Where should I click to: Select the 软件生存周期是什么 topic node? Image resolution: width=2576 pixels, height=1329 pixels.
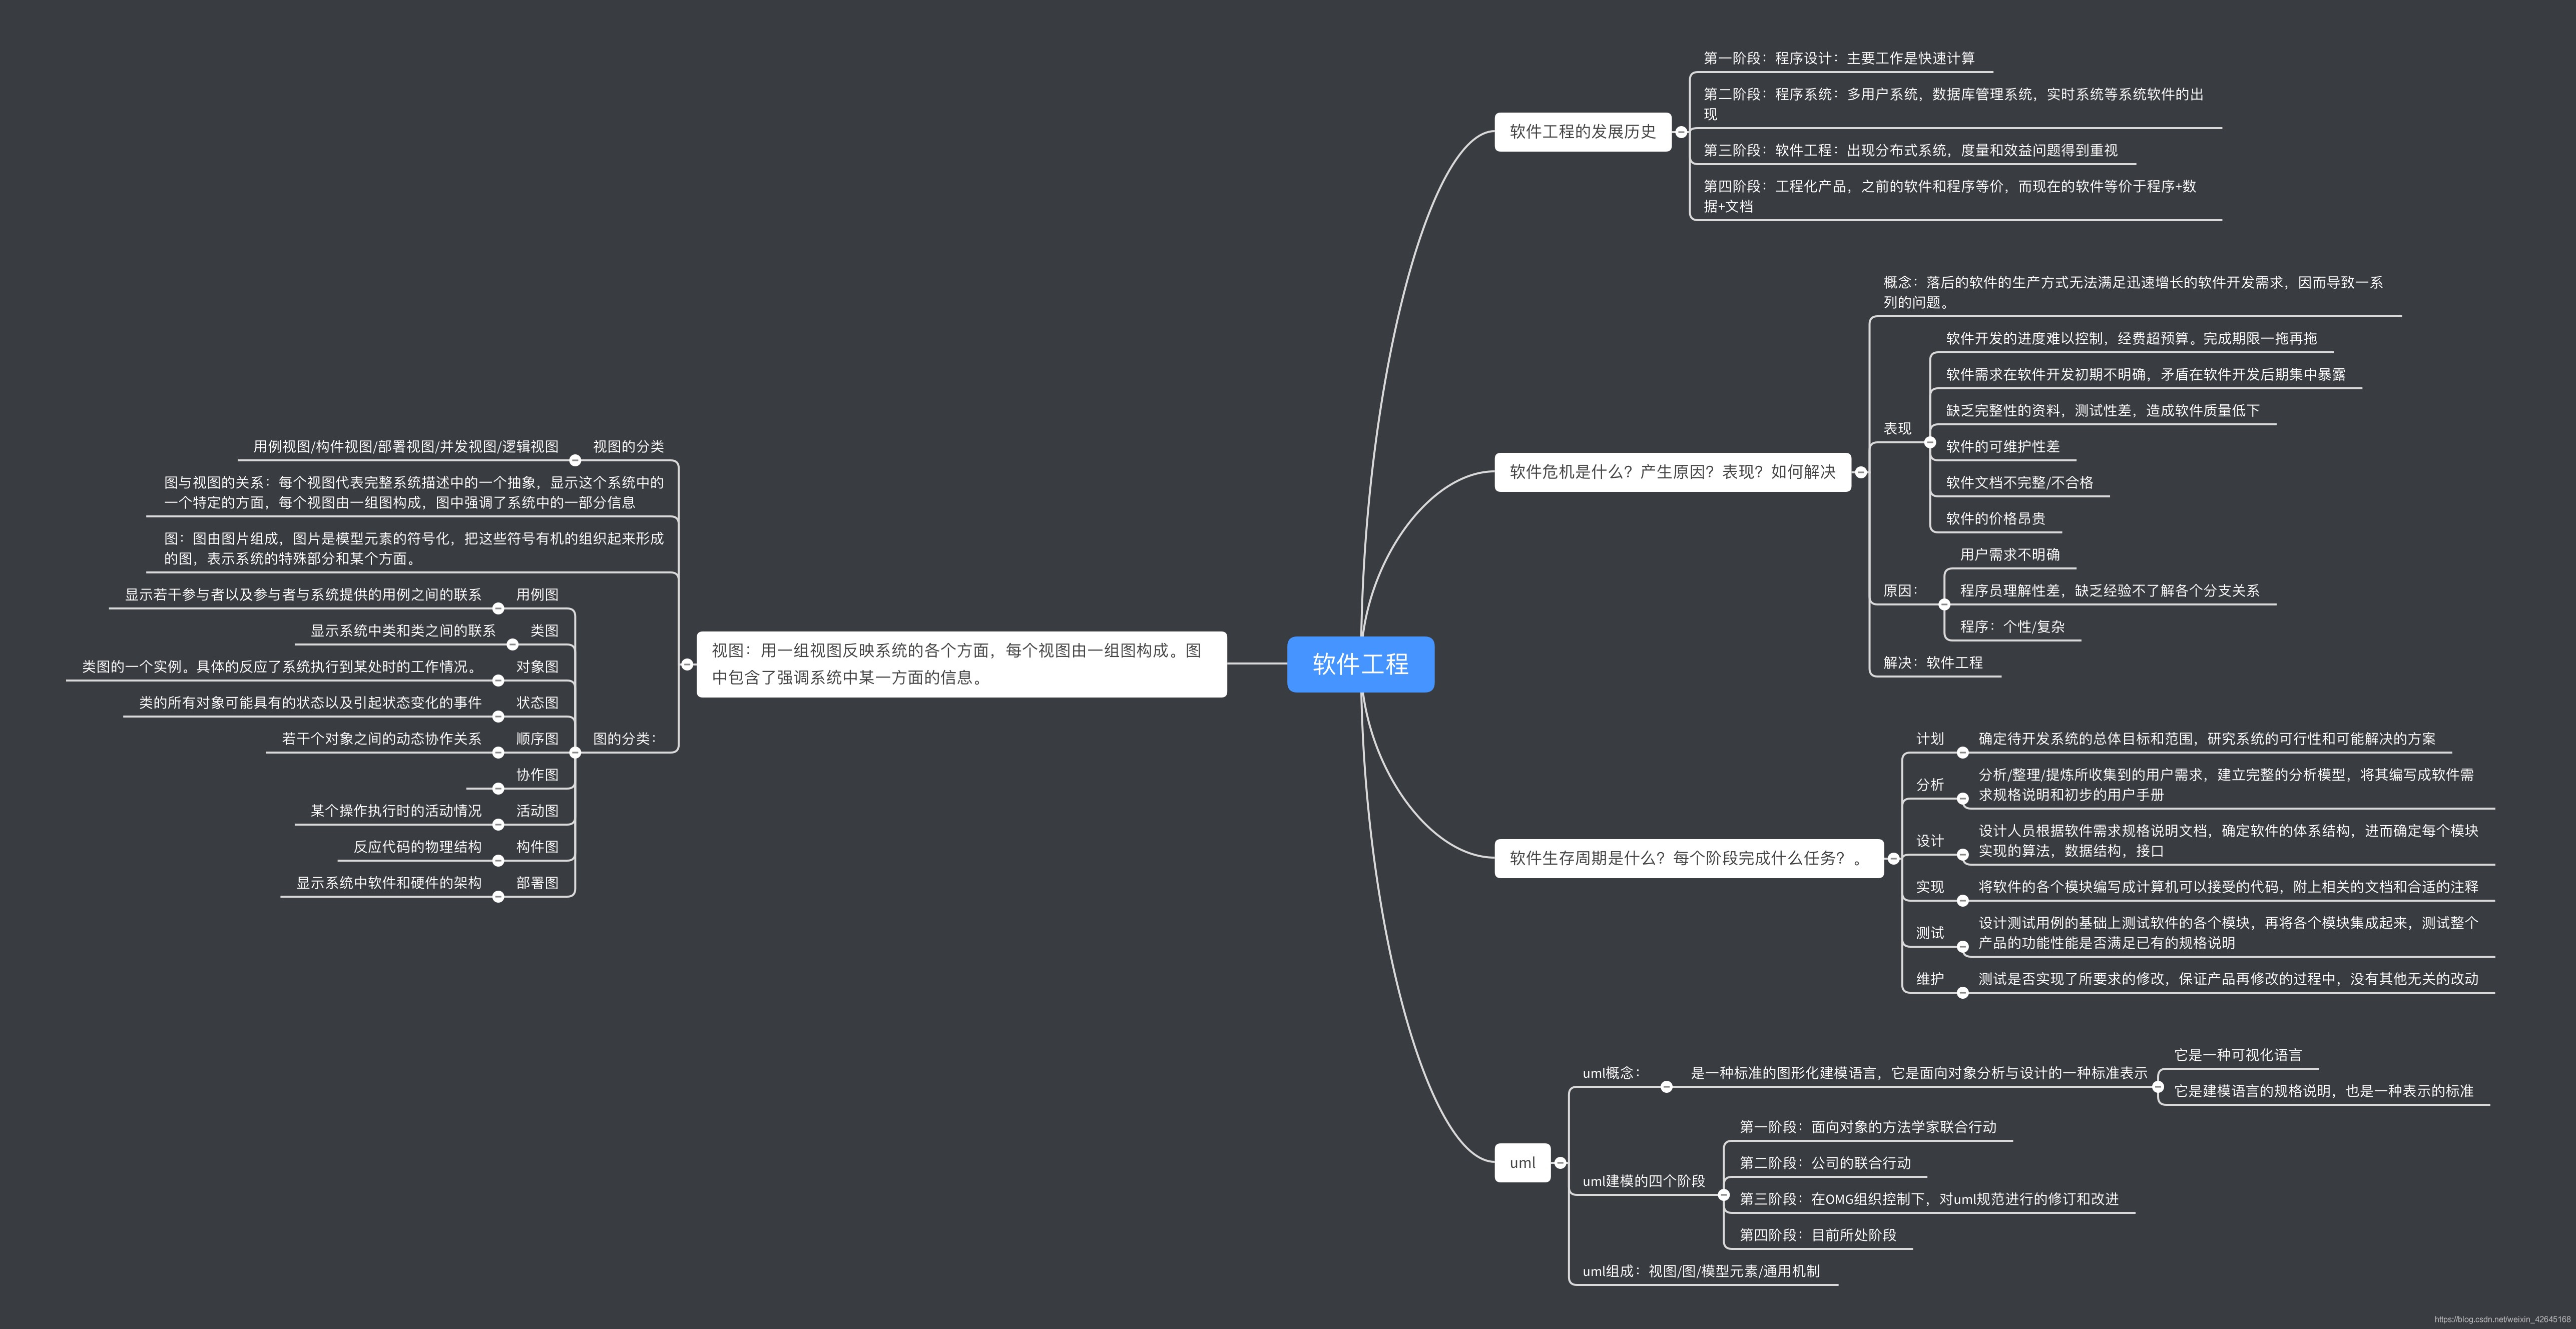pyautogui.click(x=1689, y=858)
